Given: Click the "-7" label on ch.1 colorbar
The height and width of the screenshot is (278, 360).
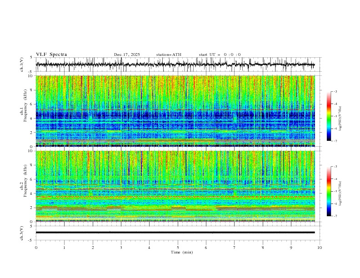Looking at the screenshot, I should (x=335, y=141).
